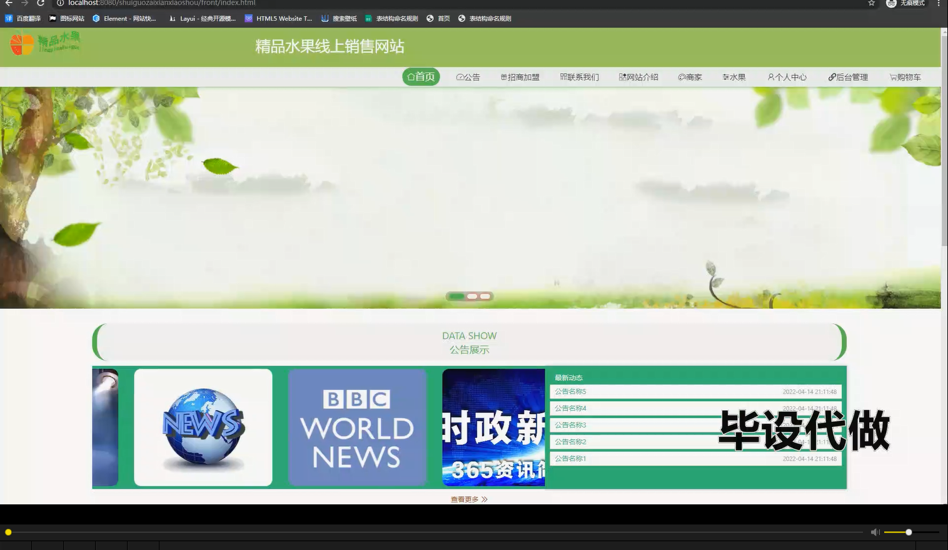Select 首页 in the navigation bar
Viewport: 948px width, 550px height.
tap(421, 76)
